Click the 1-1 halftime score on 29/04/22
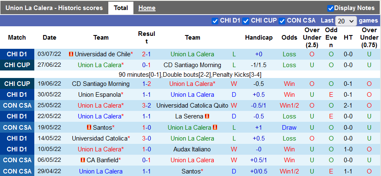 tap(348, 171)
